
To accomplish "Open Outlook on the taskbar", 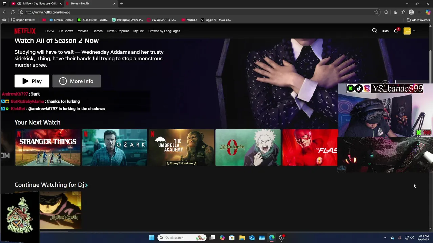I will (x=252, y=238).
